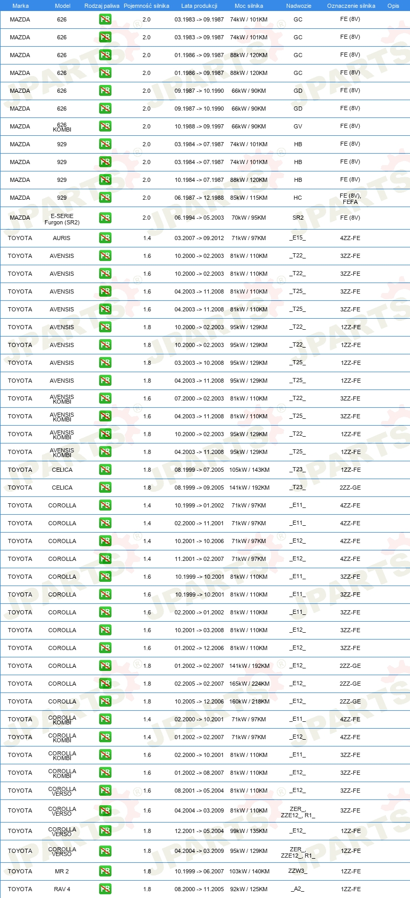Click petrol icon in COROLLA VERSO 08.2001 row
Screen dimensions: 410x898
105,791
